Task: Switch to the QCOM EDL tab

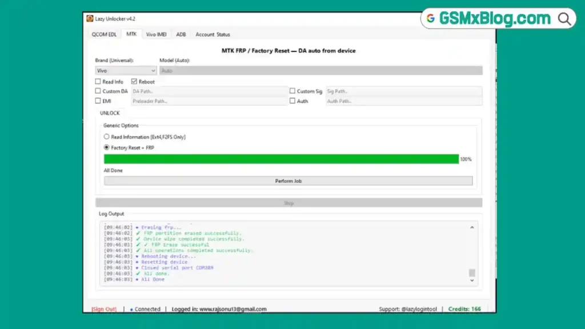Action: pos(104,34)
